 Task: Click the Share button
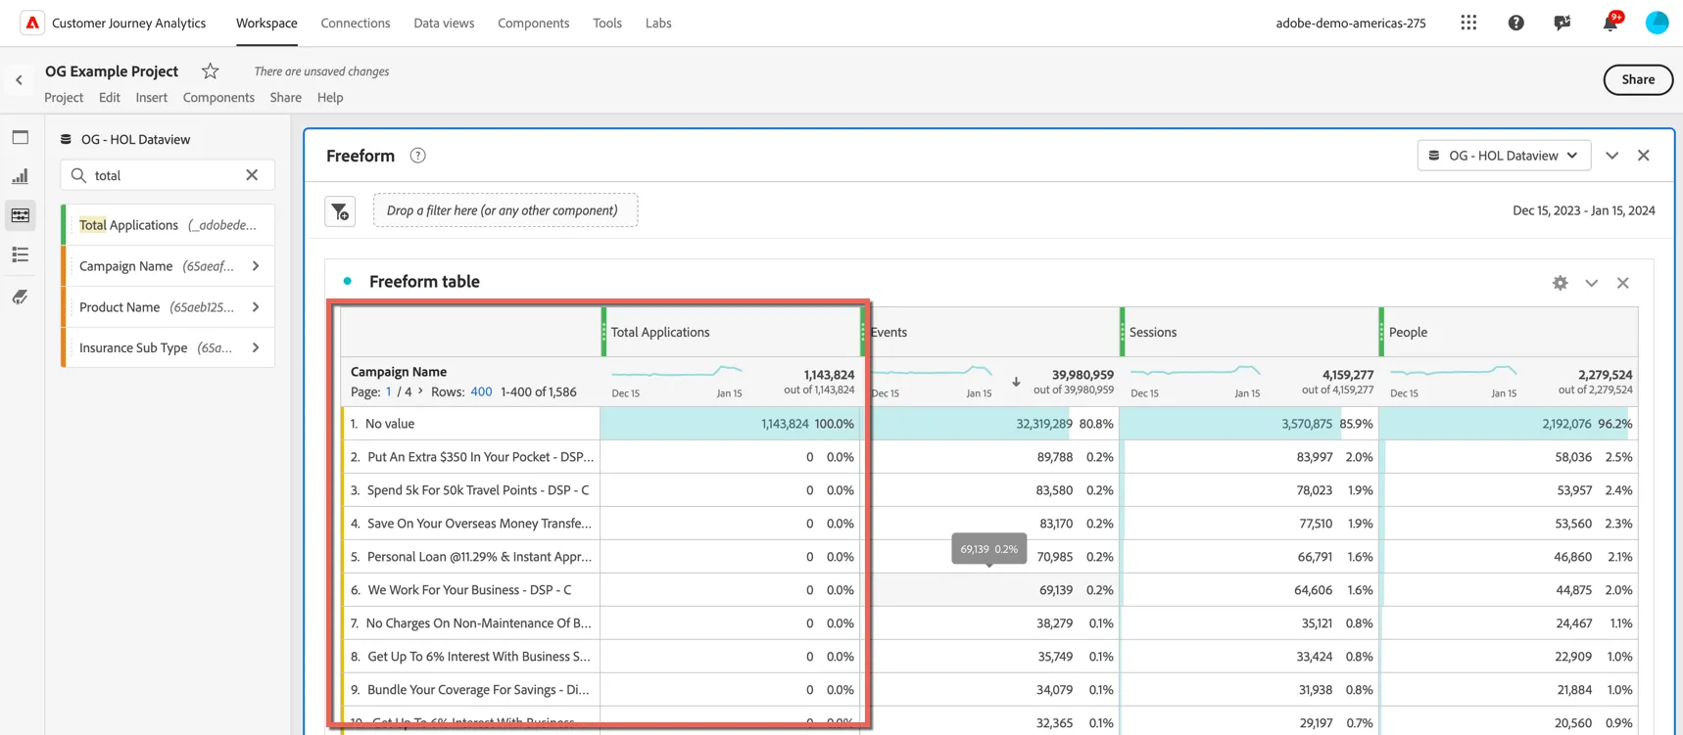coord(1637,79)
